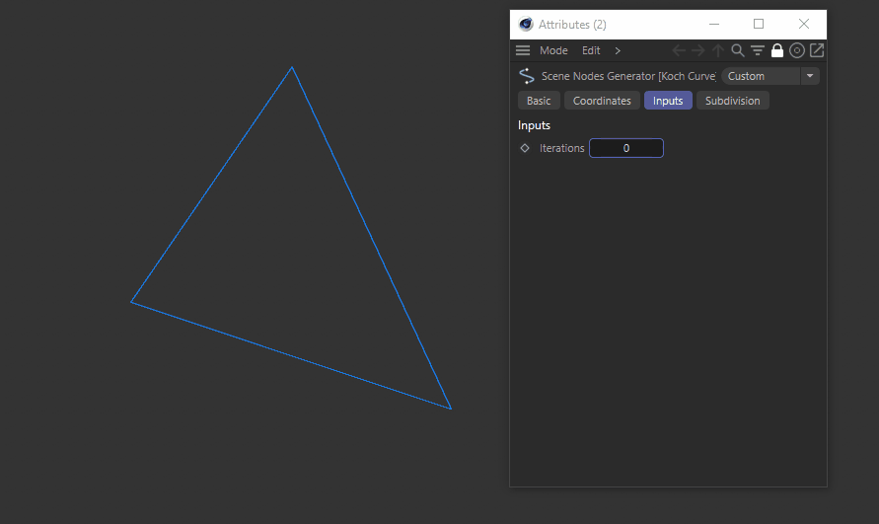Click the forward arrow navigation icon
Image resolution: width=879 pixels, height=524 pixels.
click(x=697, y=50)
